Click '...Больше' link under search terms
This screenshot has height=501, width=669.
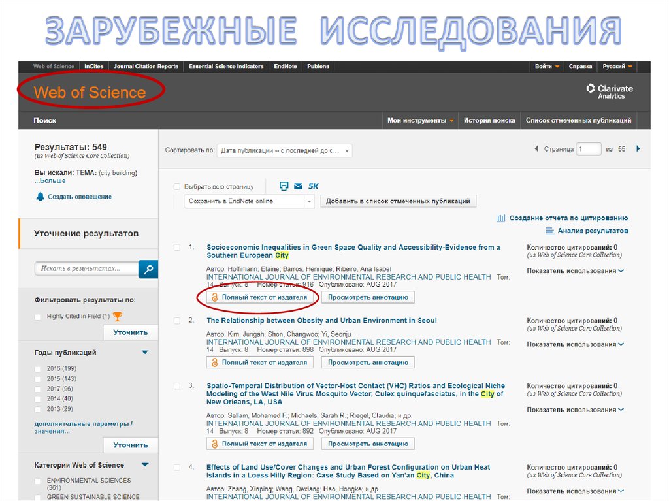(50, 180)
